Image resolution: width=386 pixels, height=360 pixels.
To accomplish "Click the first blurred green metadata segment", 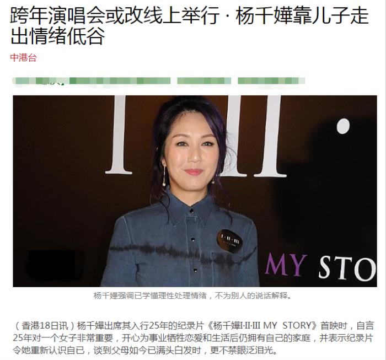I will 92,80.
